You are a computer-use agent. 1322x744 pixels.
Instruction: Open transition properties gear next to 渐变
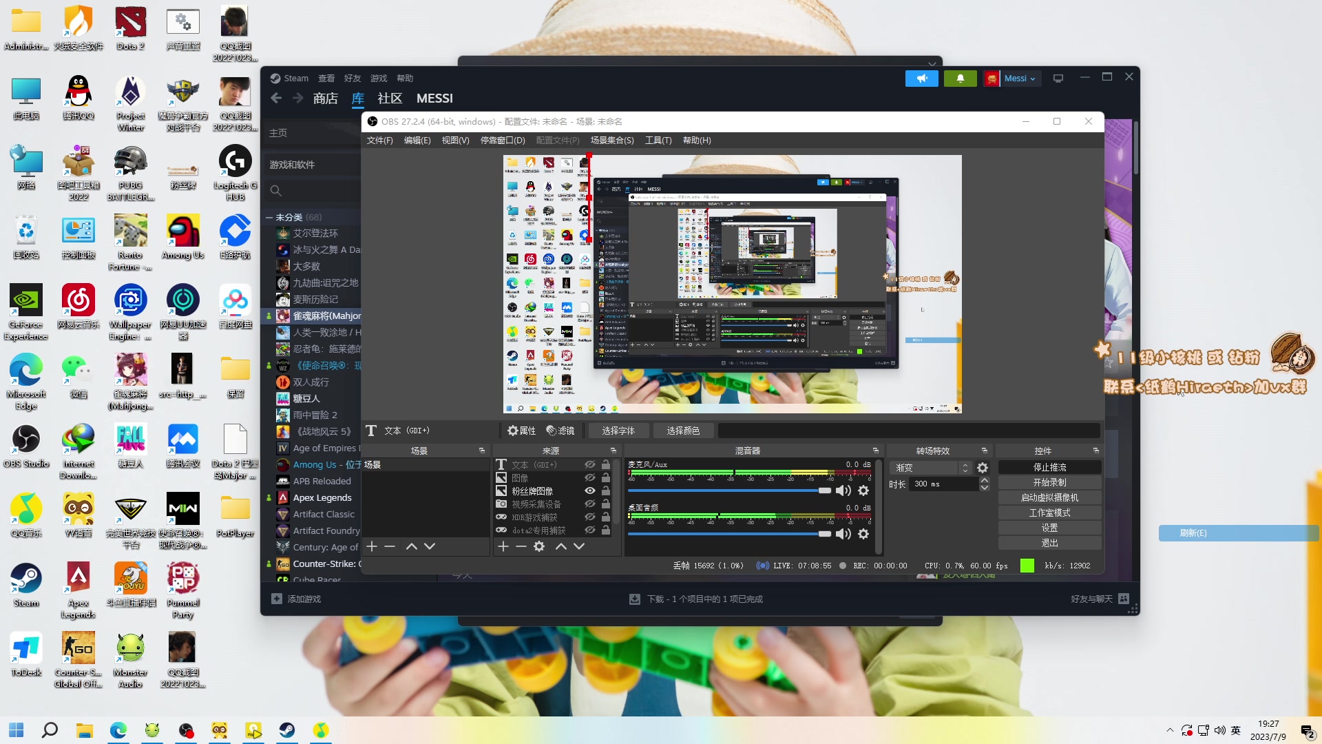coord(983,468)
